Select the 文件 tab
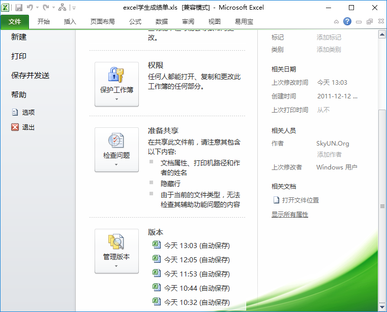 15,22
